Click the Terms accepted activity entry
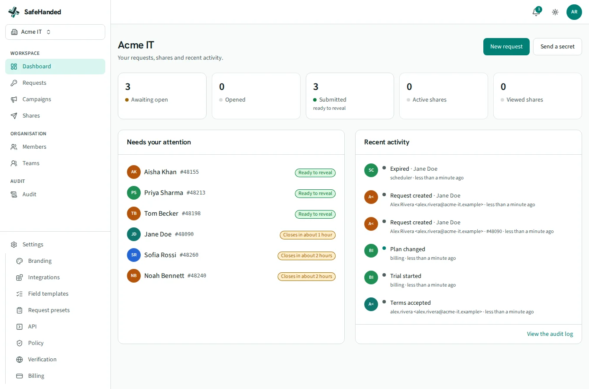Screen dimensions: 589x389 pyautogui.click(x=469, y=307)
